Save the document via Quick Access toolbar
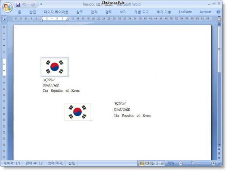This screenshot has height=171, width=227. point(18,5)
